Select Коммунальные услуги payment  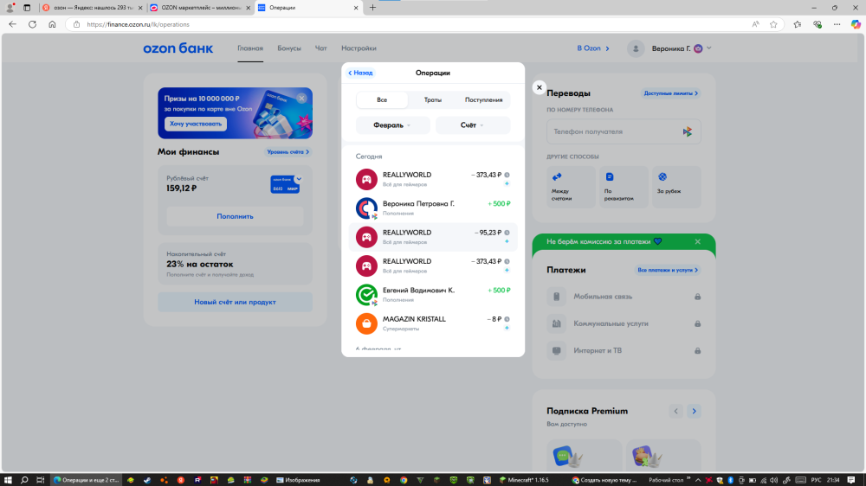point(624,323)
